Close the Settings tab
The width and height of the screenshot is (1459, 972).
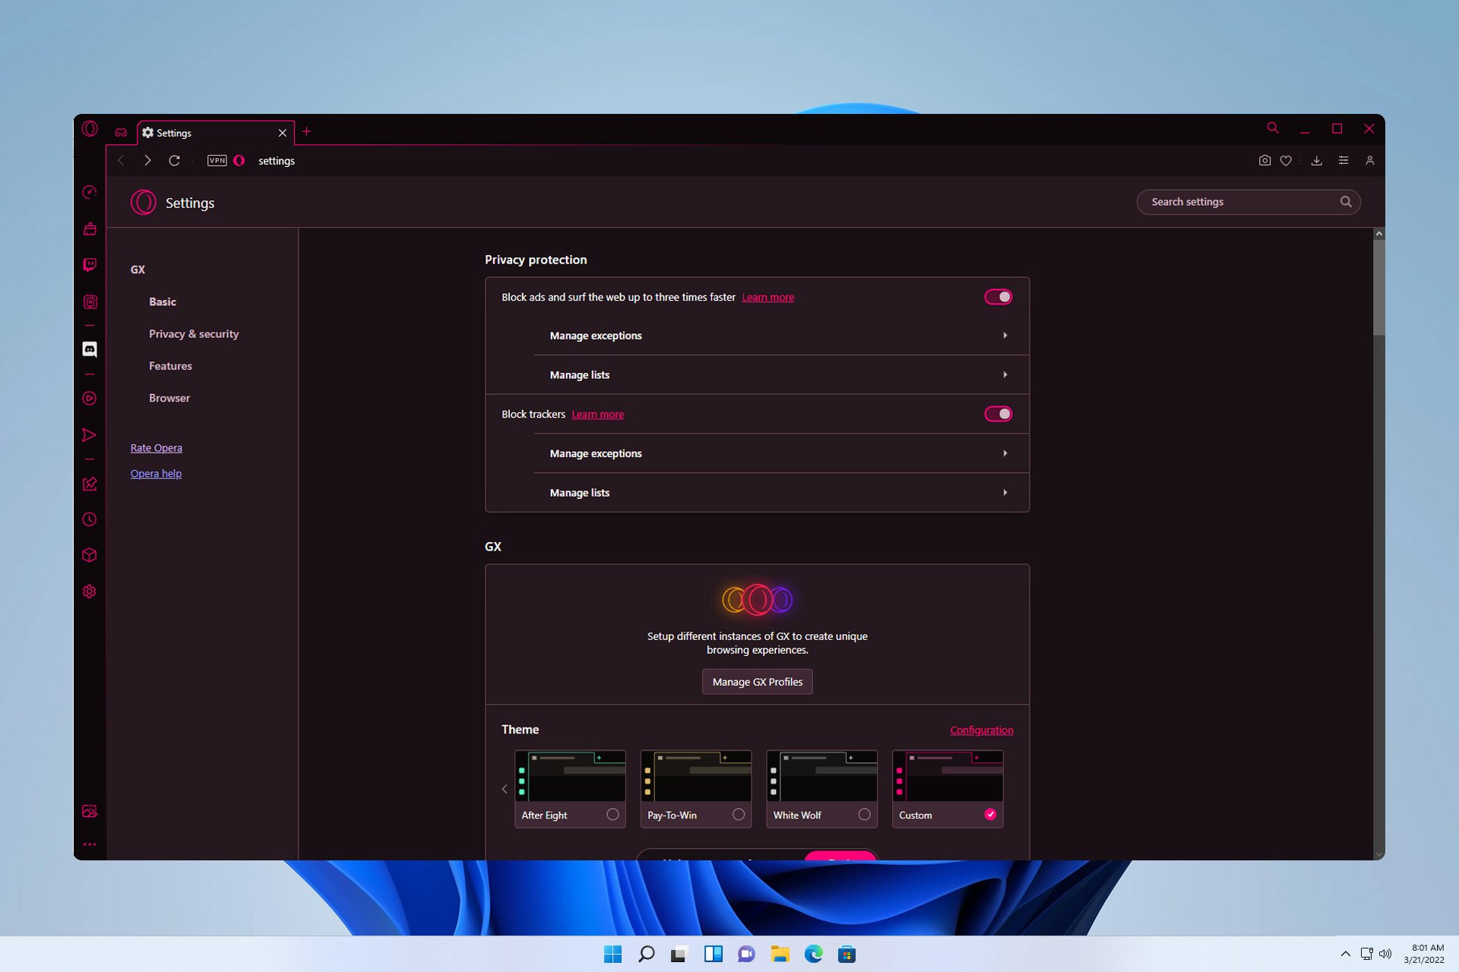pos(283,133)
